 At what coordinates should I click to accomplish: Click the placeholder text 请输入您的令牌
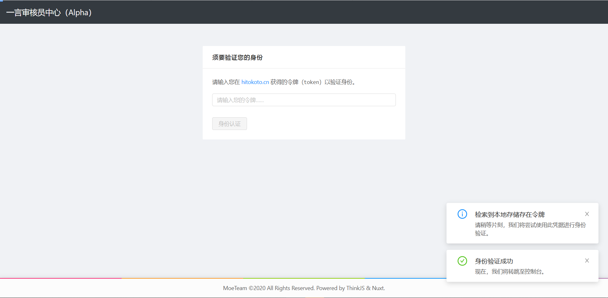pos(240,100)
